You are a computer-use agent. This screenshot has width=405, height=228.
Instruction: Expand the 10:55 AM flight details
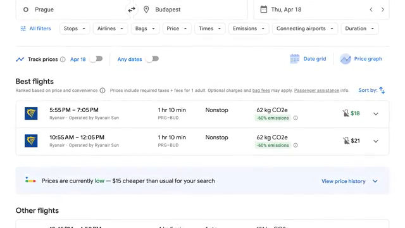376,141
